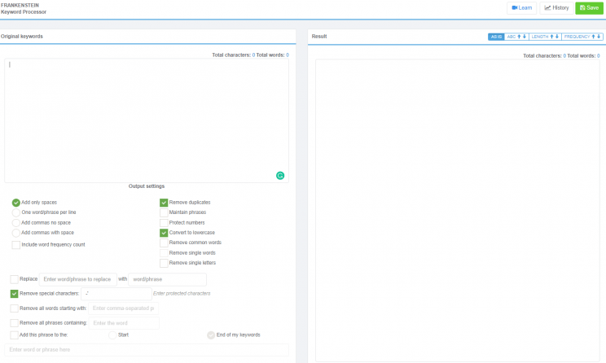606x363 pixels.
Task: Sort by FREQUENCY ascending up arrow
Action: [x=593, y=37]
